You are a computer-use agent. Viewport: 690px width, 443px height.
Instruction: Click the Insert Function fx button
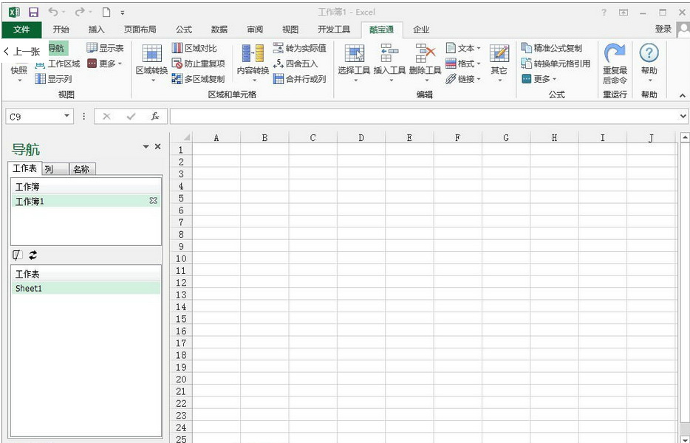(x=155, y=116)
